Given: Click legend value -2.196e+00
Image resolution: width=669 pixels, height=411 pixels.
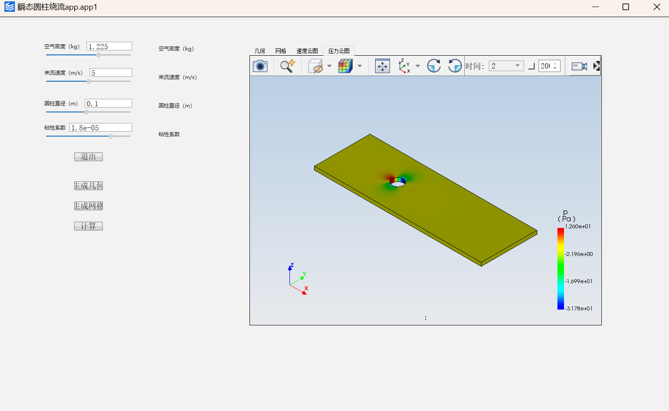Looking at the screenshot, I should pyautogui.click(x=579, y=254).
